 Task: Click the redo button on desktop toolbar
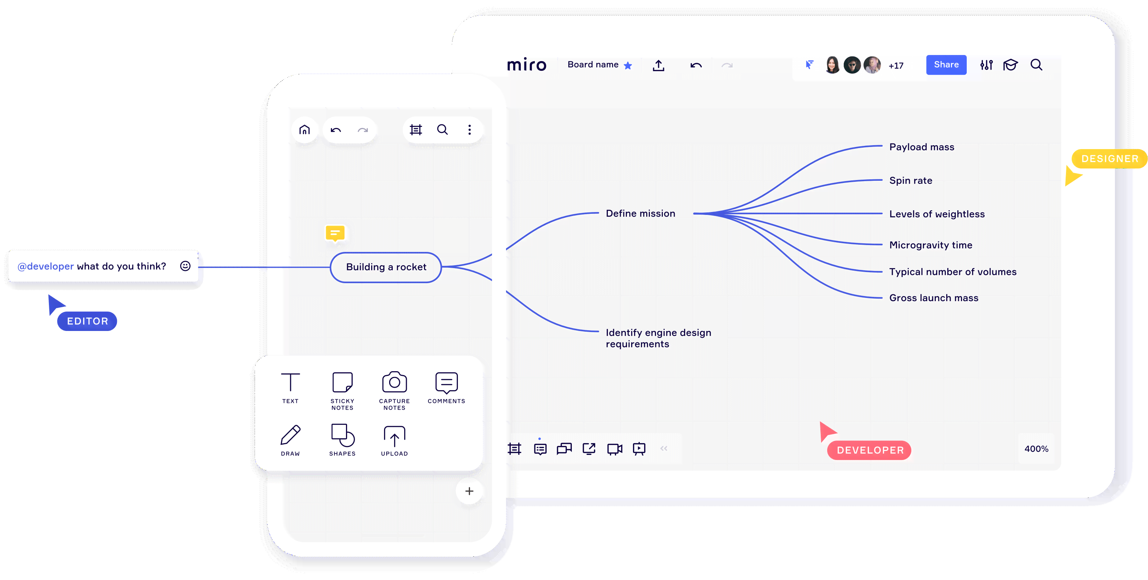click(726, 65)
